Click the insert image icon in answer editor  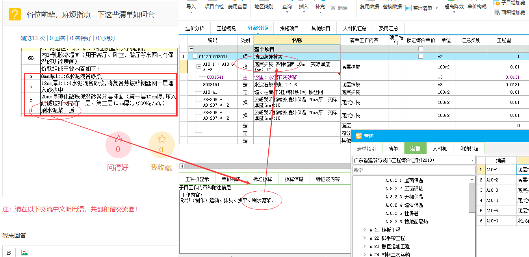click(24, 253)
